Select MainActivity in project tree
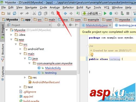 [53, 68]
